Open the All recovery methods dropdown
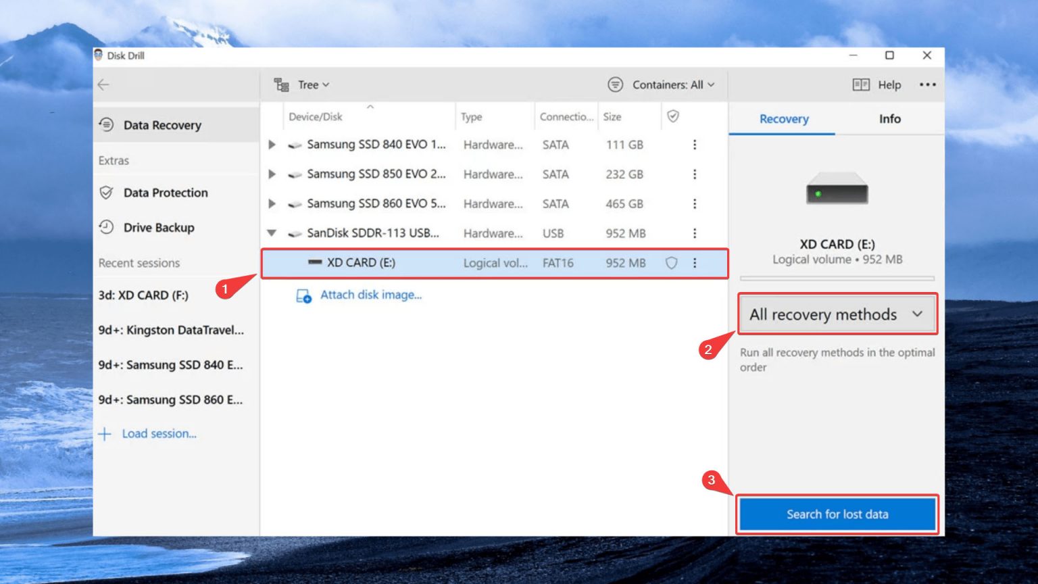 [x=837, y=314]
